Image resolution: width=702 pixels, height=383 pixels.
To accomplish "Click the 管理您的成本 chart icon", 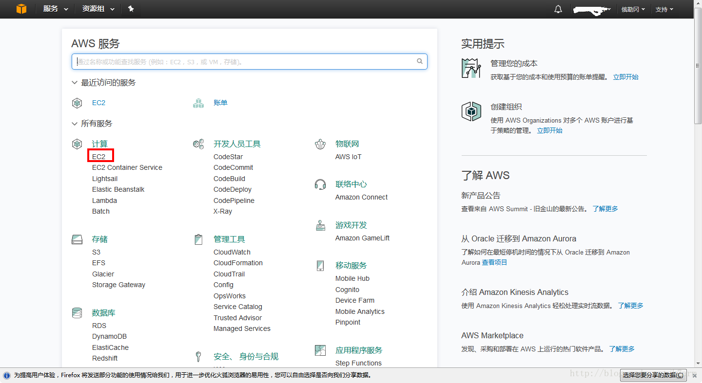I will 471,68.
